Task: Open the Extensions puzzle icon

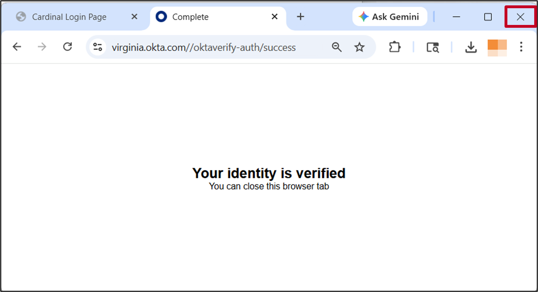Action: tap(395, 47)
